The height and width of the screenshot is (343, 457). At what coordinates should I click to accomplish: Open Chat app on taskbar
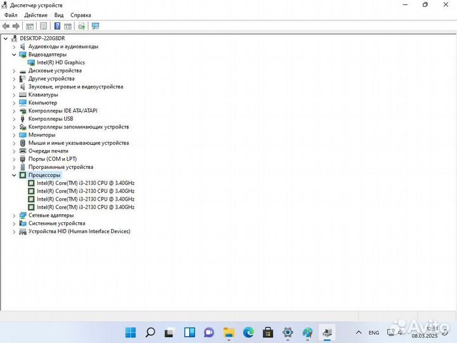pos(209,332)
